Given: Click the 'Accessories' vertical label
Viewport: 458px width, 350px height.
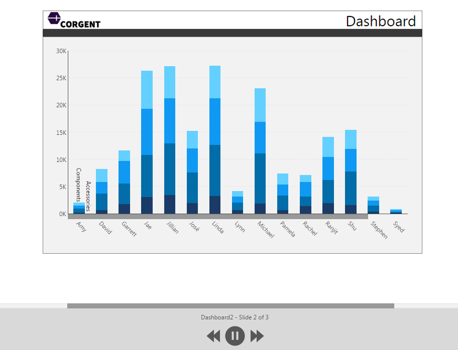Looking at the screenshot, I should 88,196.
